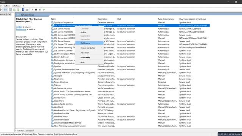Toggle the Action pane toolbar icon
Image resolution: width=242 pixels, height=136 pixels.
click(x=27, y=9)
